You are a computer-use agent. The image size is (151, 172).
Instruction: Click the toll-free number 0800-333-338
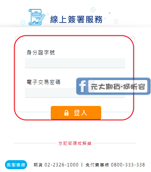(x=128, y=165)
